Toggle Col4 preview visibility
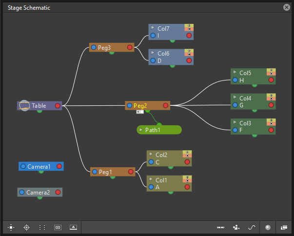 click(271, 95)
